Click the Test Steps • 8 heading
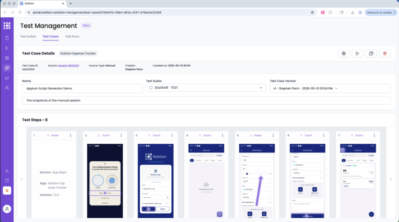 point(35,120)
